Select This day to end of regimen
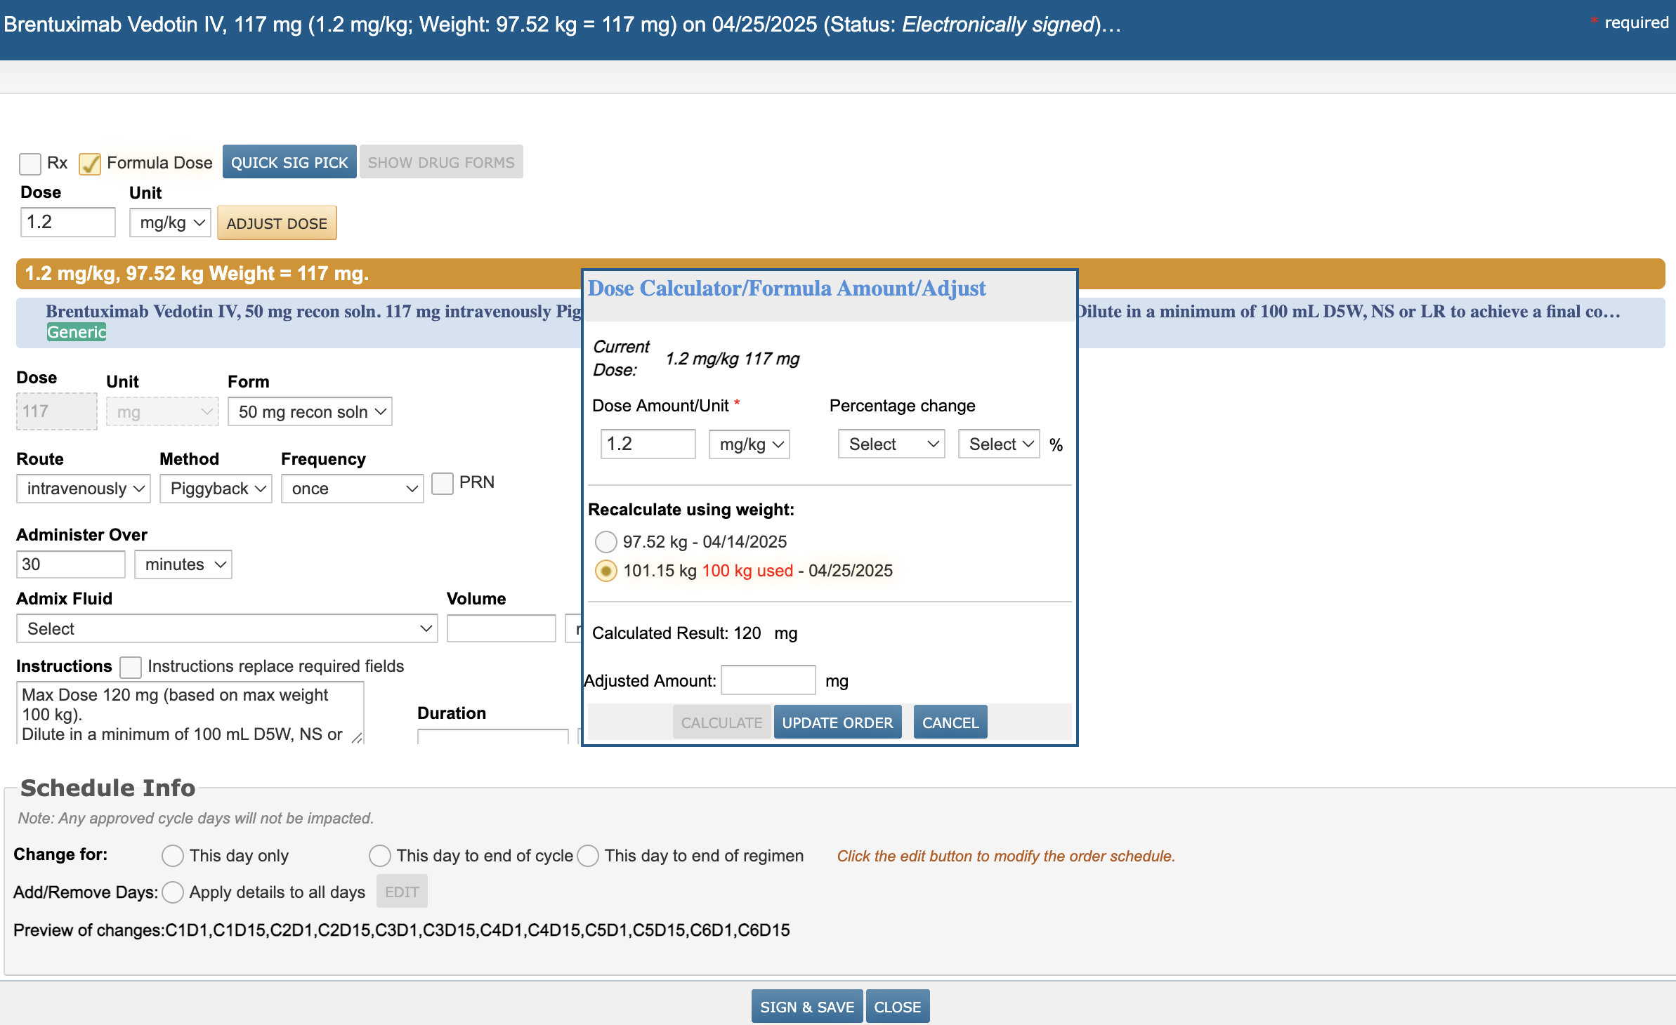 point(588,856)
